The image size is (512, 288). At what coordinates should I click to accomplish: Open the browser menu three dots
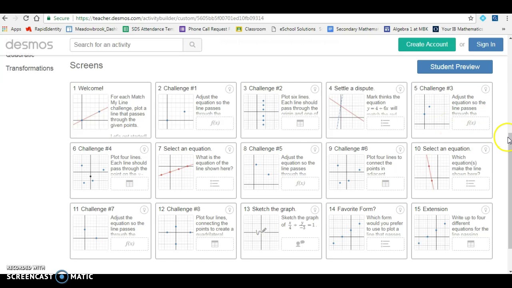pyautogui.click(x=507, y=18)
